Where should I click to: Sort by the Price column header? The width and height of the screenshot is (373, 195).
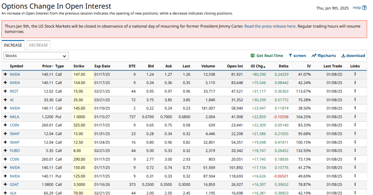pyautogui.click(x=48, y=66)
